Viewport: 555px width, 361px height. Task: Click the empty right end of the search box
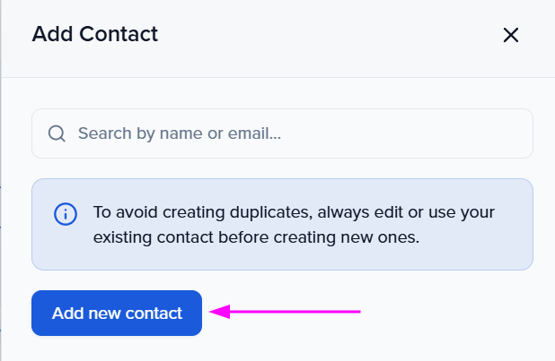pyautogui.click(x=467, y=133)
